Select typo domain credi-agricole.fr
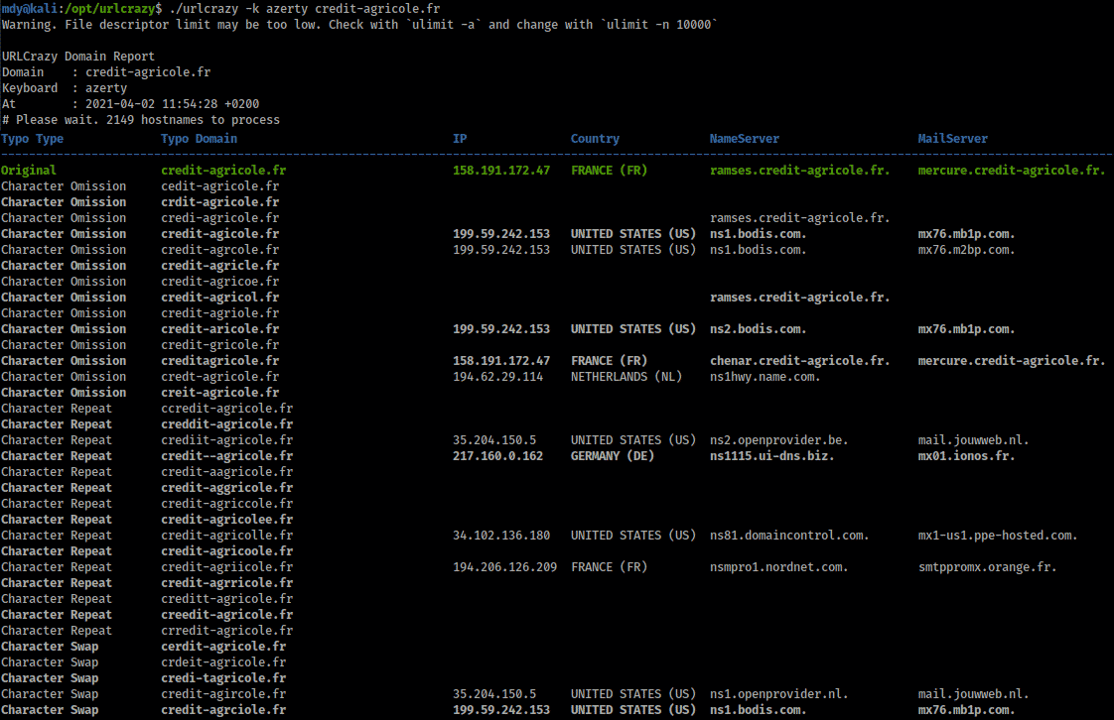 click(220, 218)
